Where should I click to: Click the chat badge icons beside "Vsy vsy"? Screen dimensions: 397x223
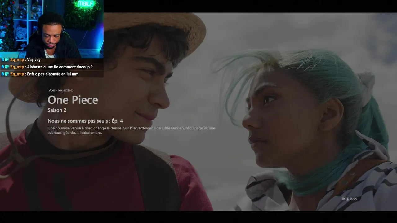click(5, 60)
